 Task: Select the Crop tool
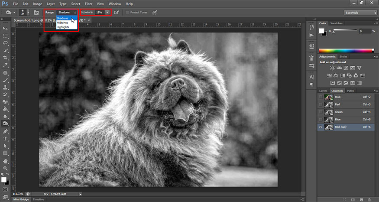(5, 58)
